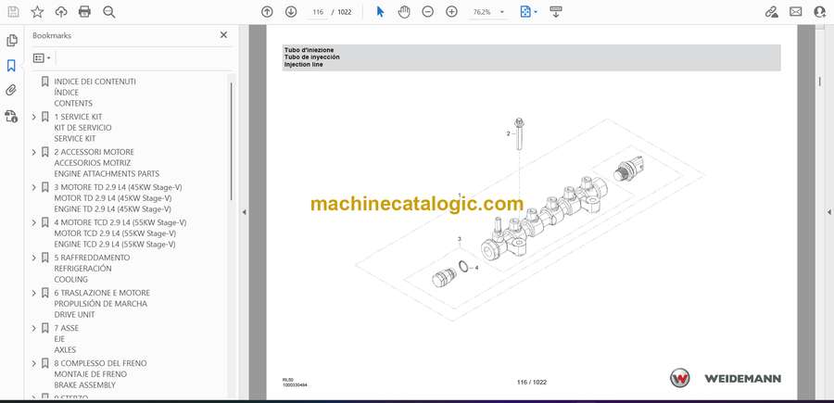Zoom out with the minus button

point(427,12)
